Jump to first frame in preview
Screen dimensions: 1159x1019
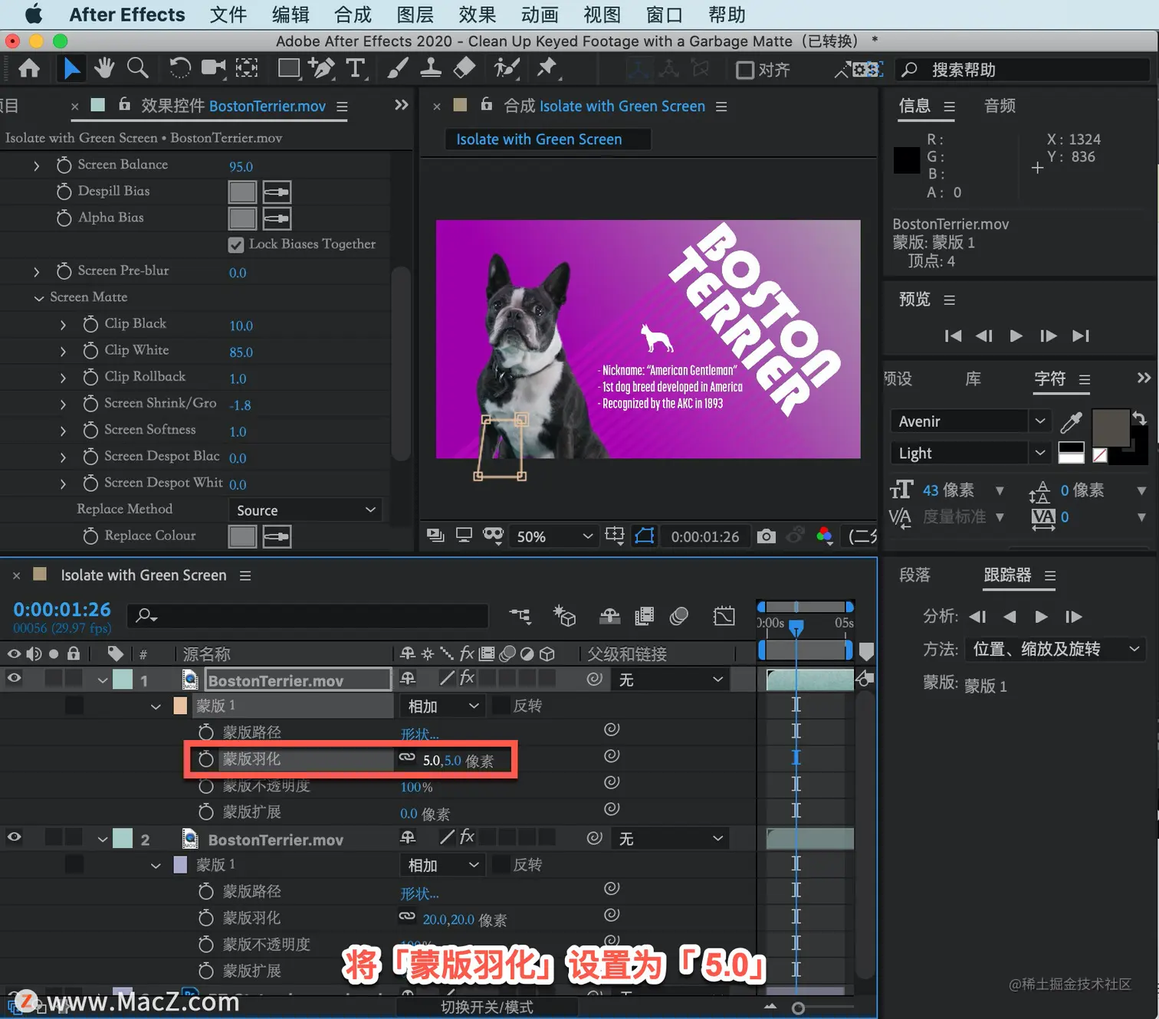coord(953,336)
